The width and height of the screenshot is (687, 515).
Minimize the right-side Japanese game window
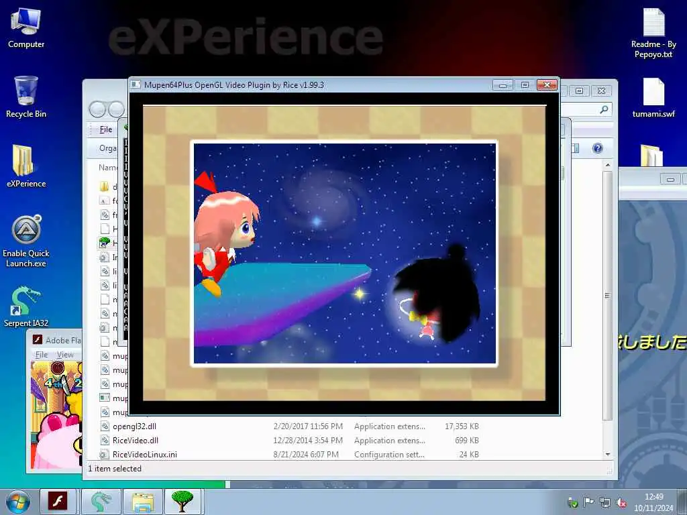[x=670, y=179]
